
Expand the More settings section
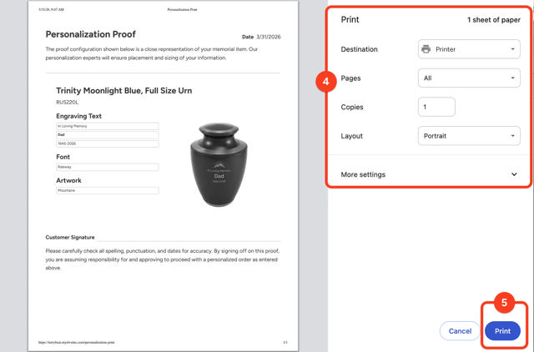coord(429,174)
